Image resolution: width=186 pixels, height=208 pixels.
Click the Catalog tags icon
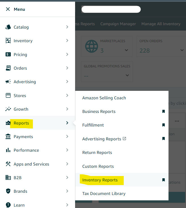(8, 27)
